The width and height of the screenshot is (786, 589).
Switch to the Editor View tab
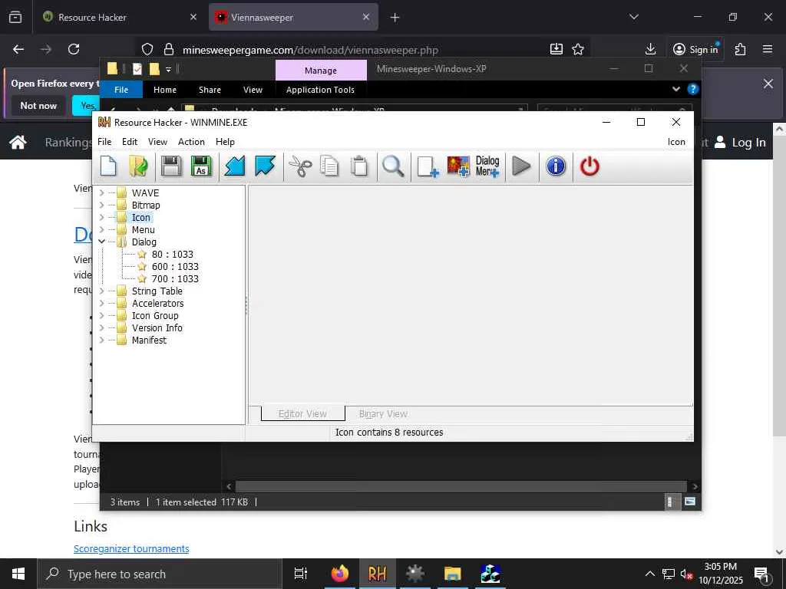(302, 413)
